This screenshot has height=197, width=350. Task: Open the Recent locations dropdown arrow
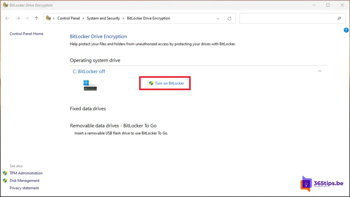[x=27, y=18]
